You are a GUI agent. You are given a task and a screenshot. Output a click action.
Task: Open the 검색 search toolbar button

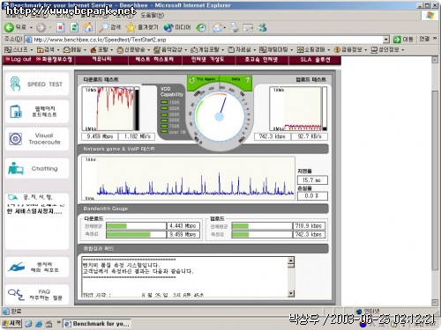[109, 27]
